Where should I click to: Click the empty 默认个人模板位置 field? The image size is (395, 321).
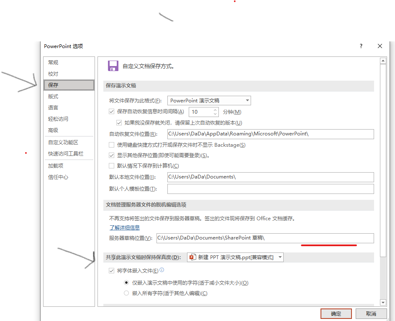271,189
